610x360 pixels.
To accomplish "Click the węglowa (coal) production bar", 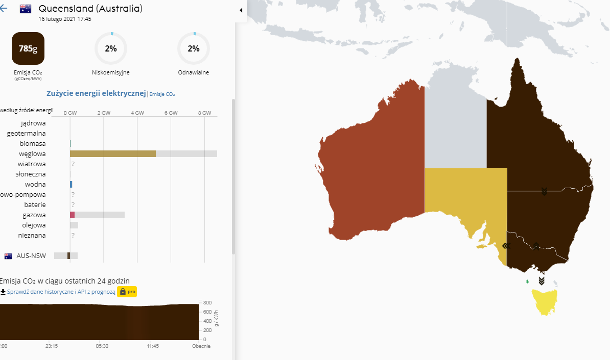I will point(112,153).
